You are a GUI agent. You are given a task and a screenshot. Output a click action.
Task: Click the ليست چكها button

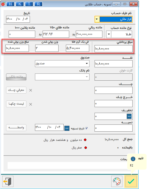[16, 104]
